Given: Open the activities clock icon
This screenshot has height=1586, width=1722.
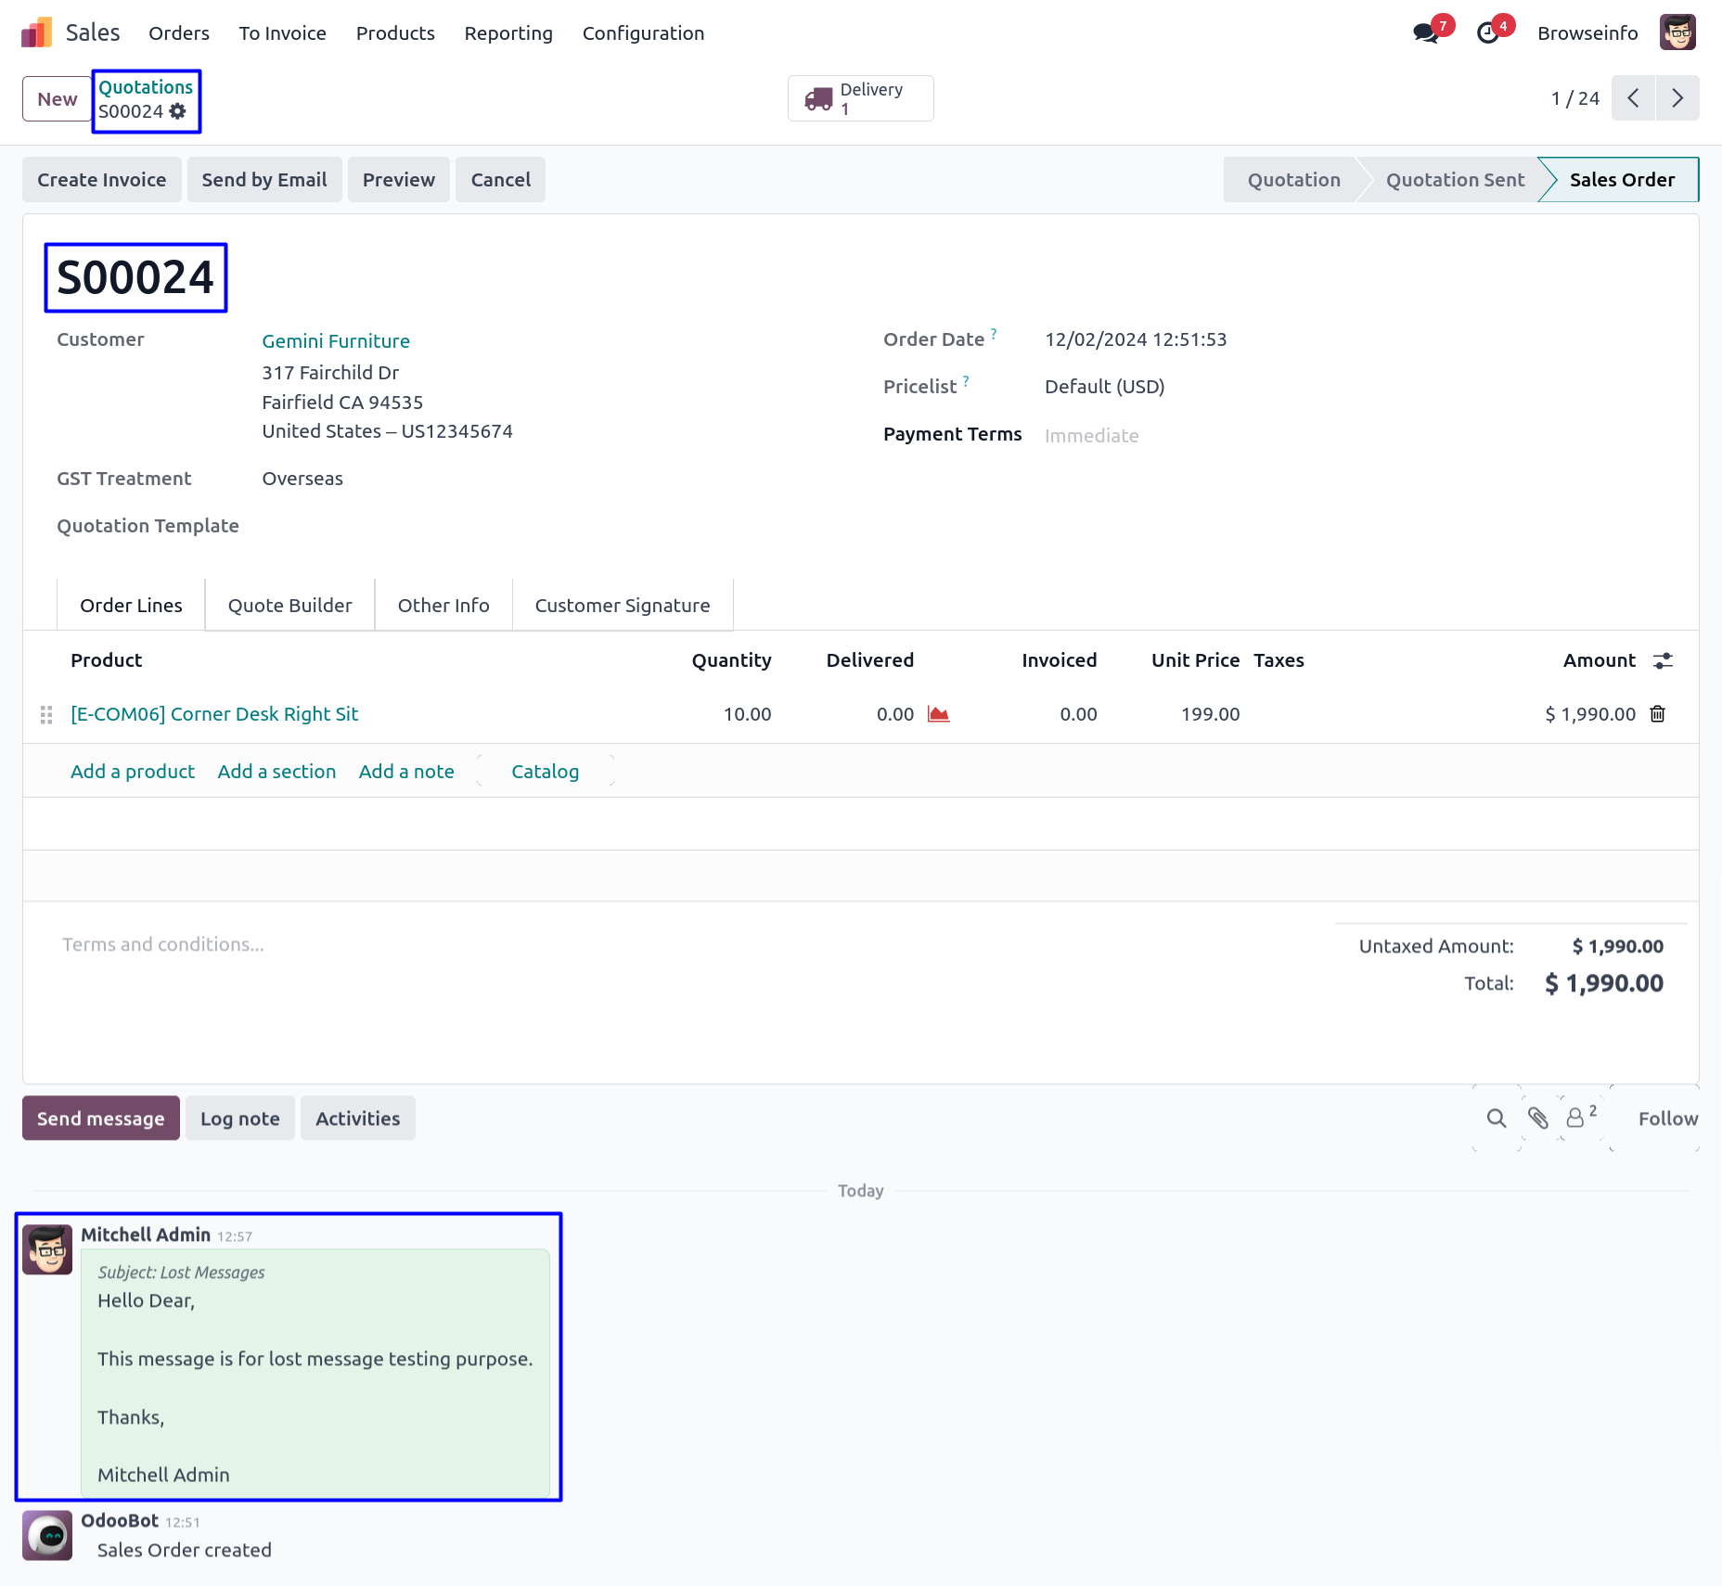Looking at the screenshot, I should pos(1487,33).
